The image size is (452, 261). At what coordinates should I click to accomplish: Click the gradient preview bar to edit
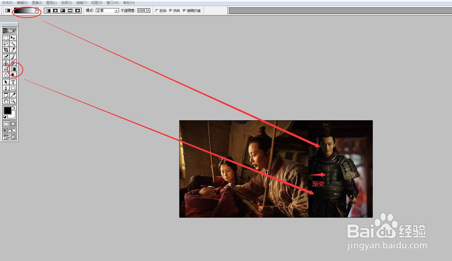[x=25, y=11]
